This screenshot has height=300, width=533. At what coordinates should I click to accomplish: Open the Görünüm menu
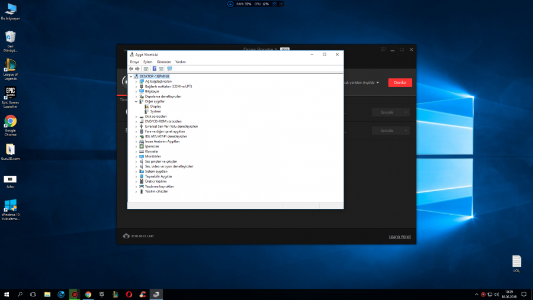point(163,62)
